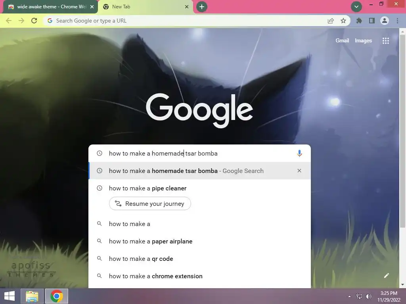Image resolution: width=406 pixels, height=304 pixels.
Task: Pick the chrome extension suggestion
Action: 200,276
